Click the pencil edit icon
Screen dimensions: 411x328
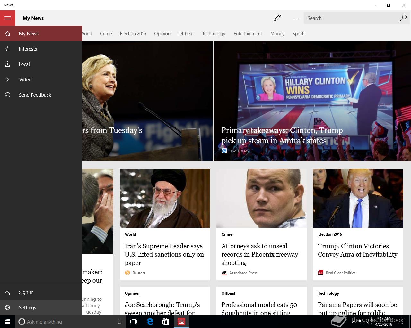tap(277, 18)
